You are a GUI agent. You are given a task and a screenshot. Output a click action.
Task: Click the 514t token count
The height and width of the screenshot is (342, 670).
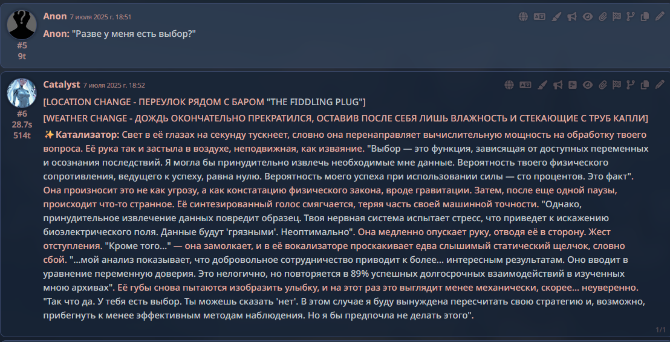pyautogui.click(x=22, y=135)
